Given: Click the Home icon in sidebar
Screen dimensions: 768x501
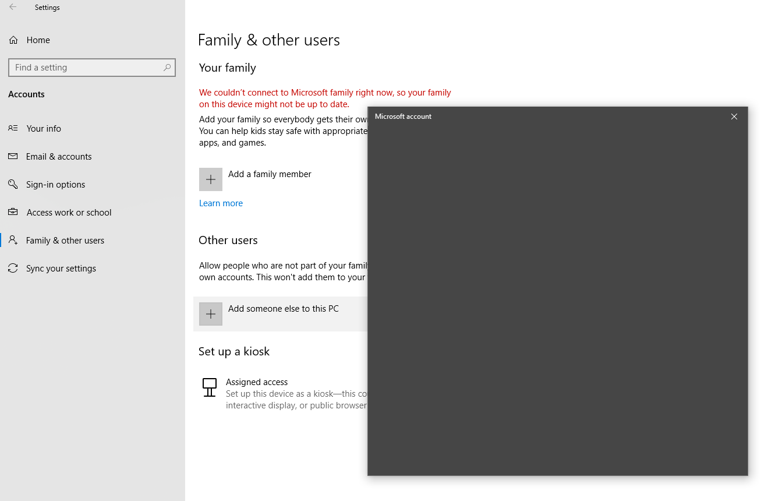Looking at the screenshot, I should [x=13, y=40].
